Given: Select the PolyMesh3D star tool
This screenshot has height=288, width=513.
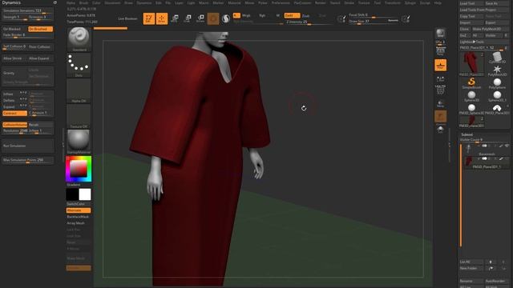Looking at the screenshot, I should point(497,70).
